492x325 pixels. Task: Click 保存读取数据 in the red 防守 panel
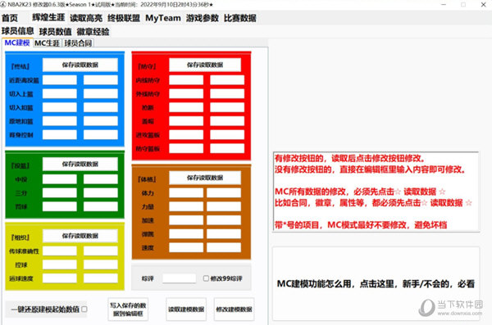click(x=205, y=65)
